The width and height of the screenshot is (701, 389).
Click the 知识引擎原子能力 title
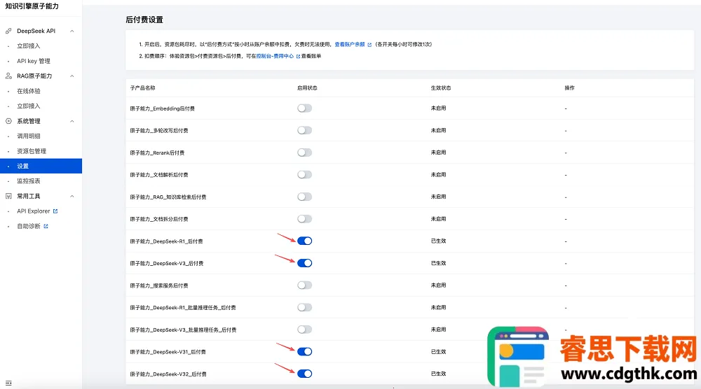pyautogui.click(x=32, y=6)
